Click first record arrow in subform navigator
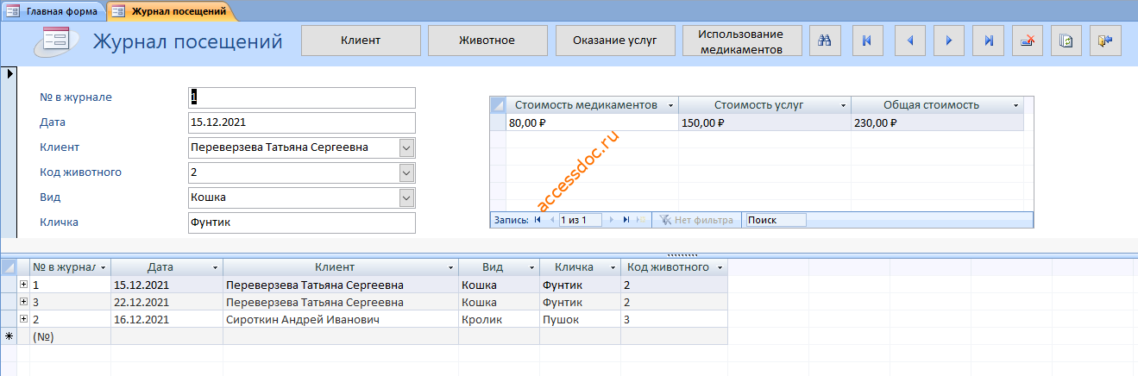Image resolution: width=1138 pixels, height=376 pixels. point(538,220)
